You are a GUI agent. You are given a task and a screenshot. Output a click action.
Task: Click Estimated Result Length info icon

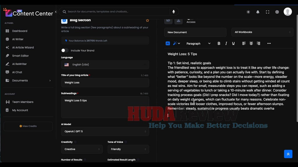coord(138,160)
